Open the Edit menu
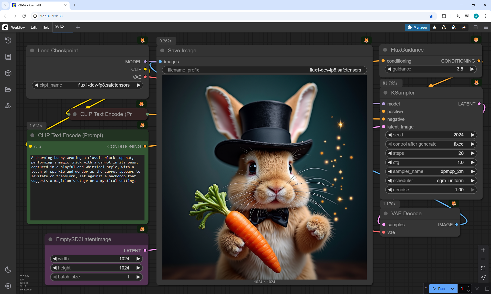The width and height of the screenshot is (491, 294). click(34, 27)
